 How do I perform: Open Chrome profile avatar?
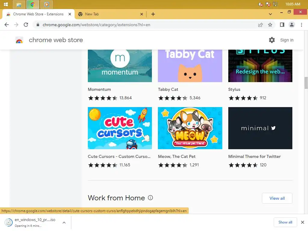292,25
